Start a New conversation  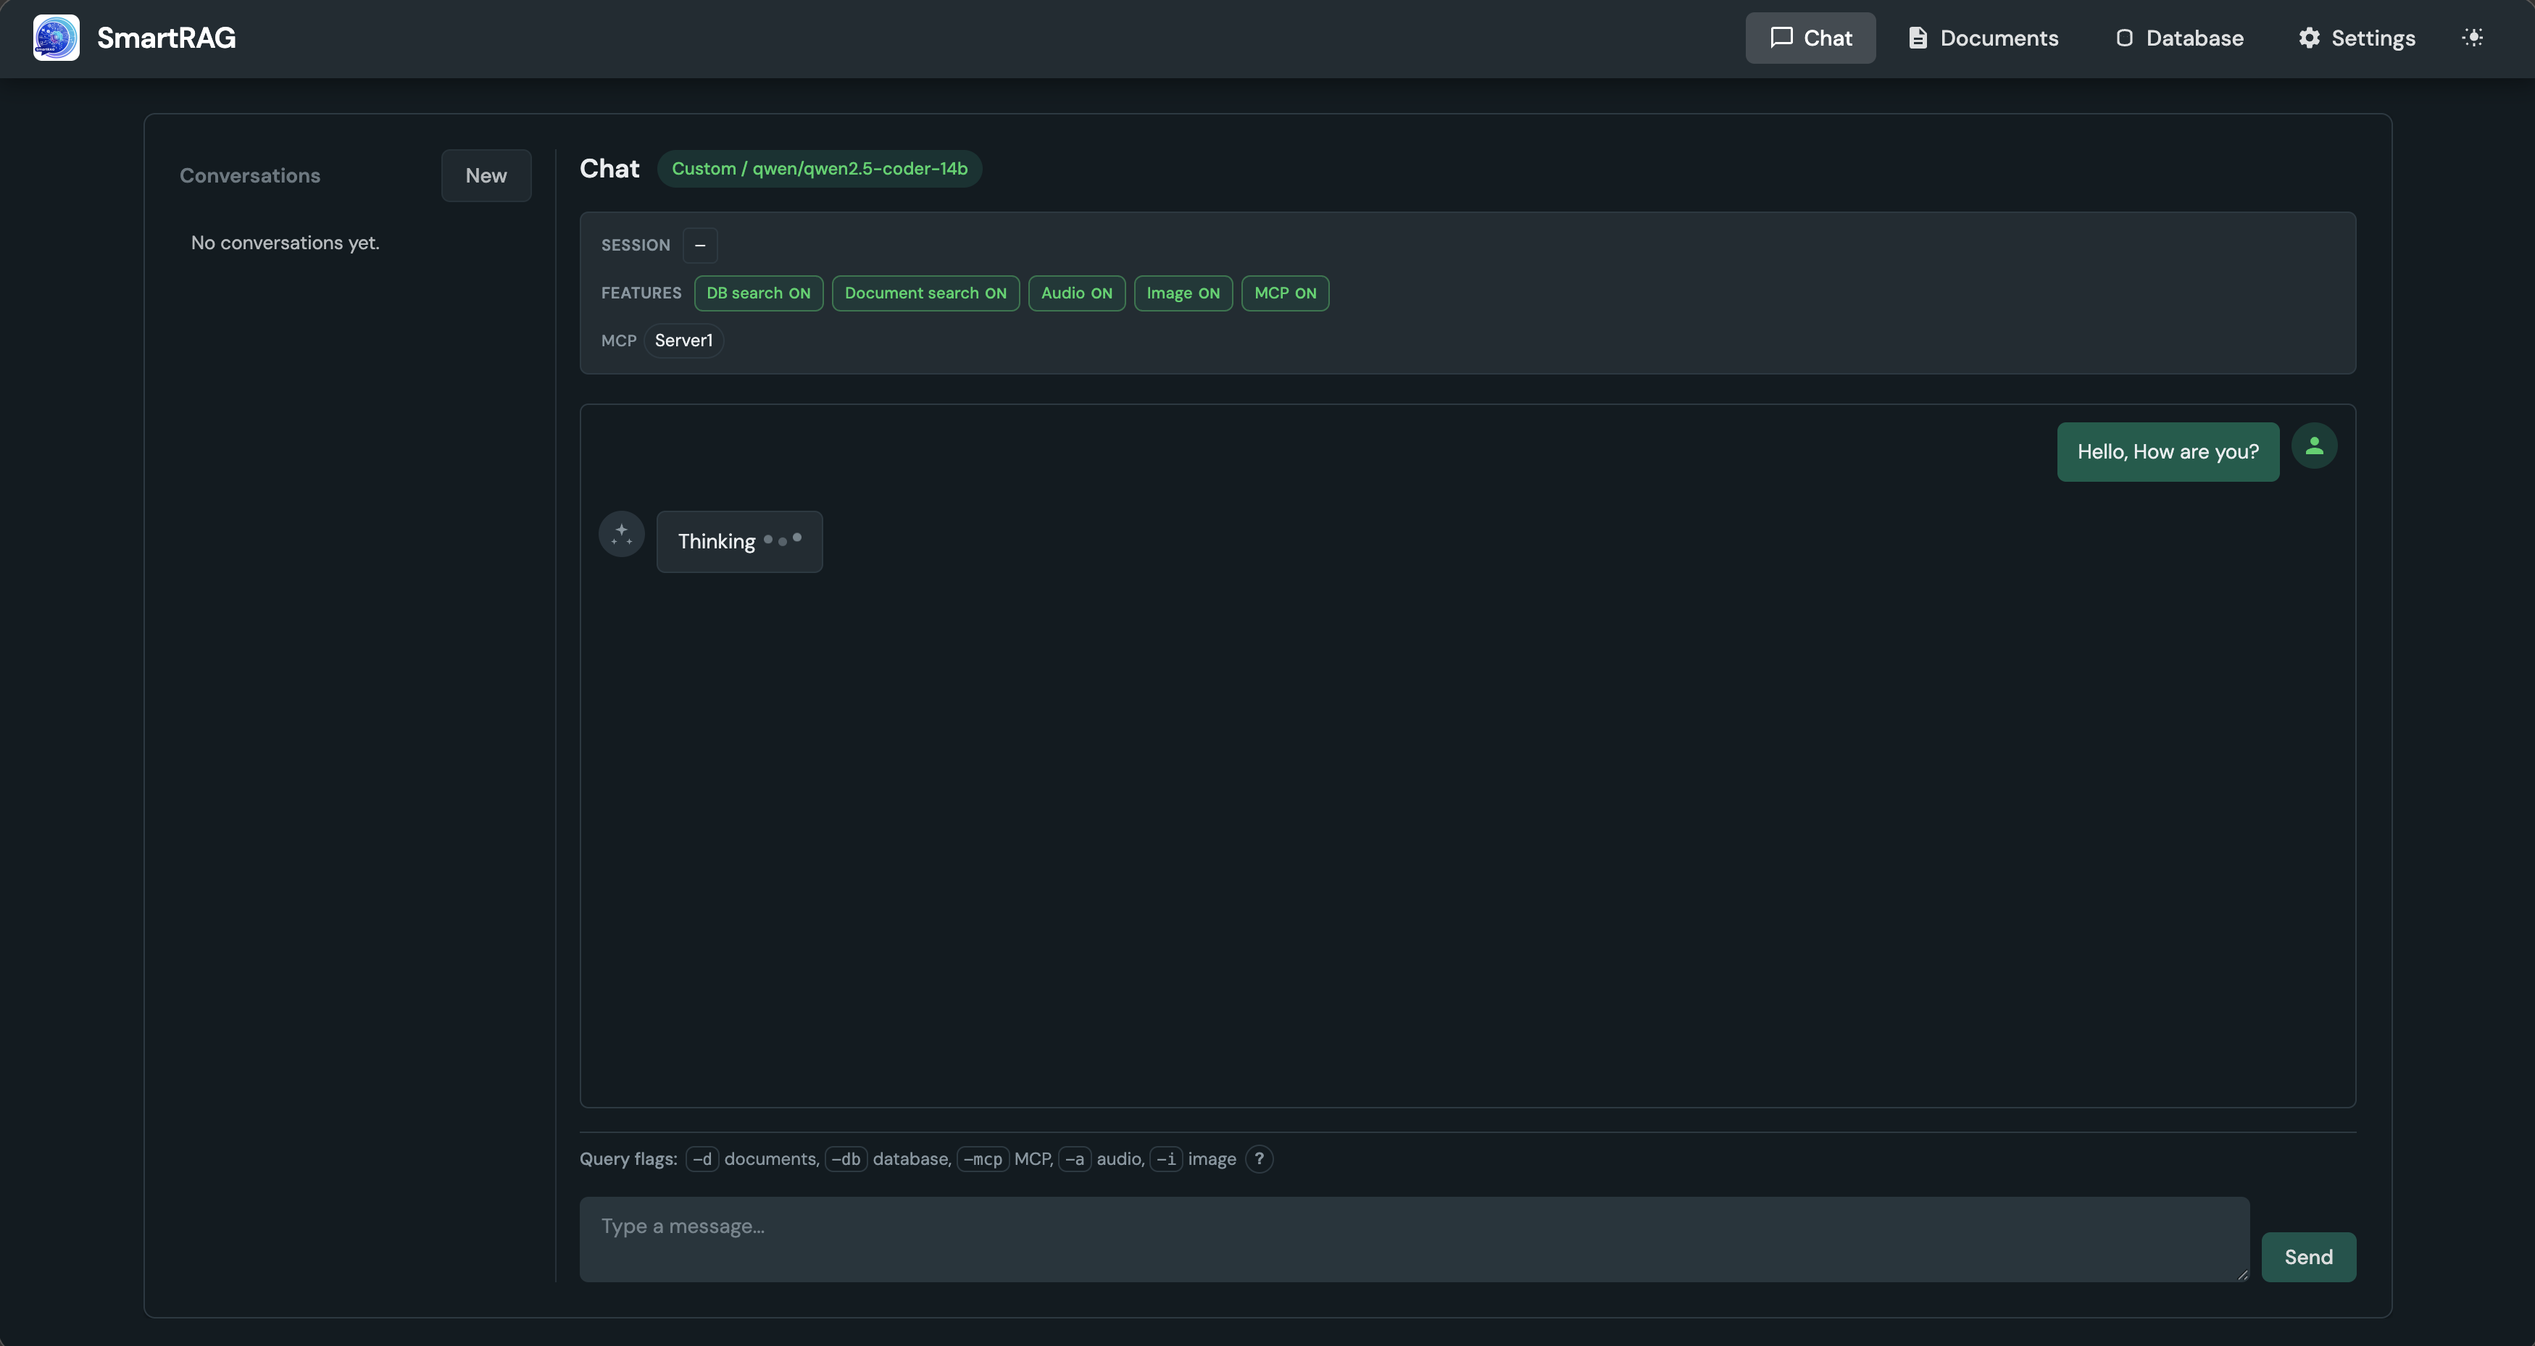[486, 175]
